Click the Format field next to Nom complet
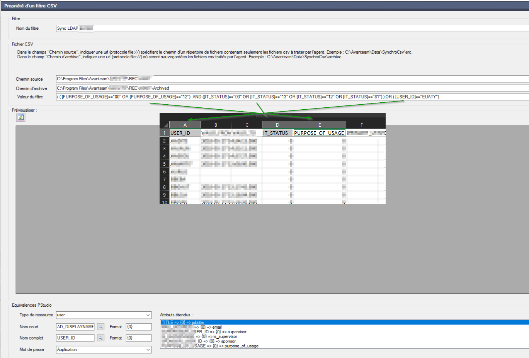This screenshot has width=529, height=358. 138,338
